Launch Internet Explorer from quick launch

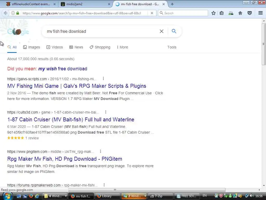click(x=37, y=196)
